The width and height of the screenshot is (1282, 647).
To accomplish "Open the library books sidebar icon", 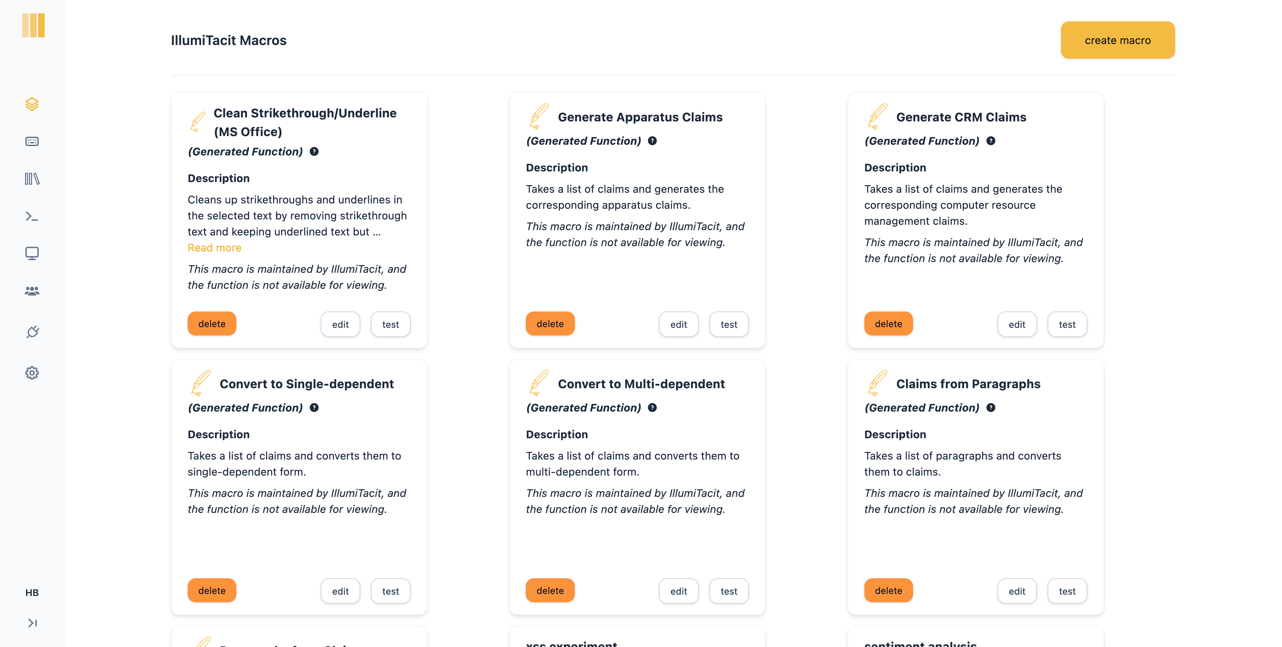I will (32, 178).
